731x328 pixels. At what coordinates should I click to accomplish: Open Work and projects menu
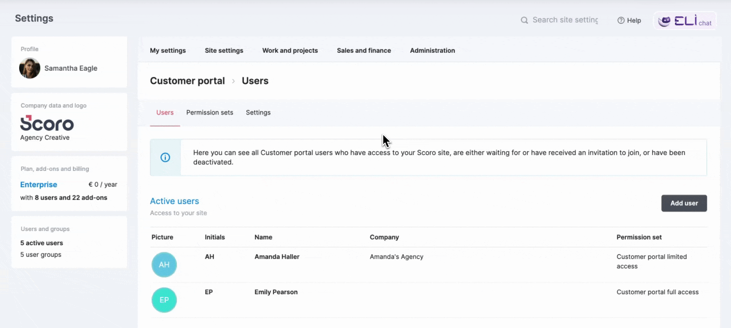point(290,51)
